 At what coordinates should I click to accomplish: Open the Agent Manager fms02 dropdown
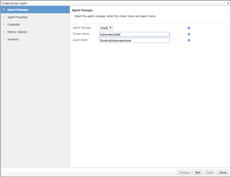(x=106, y=28)
